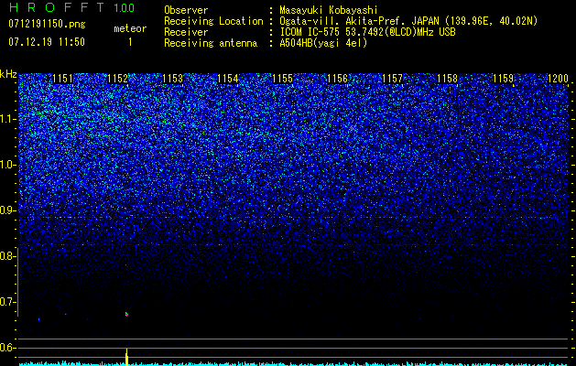
Task: Click the meteor label
Action: pyautogui.click(x=130, y=28)
